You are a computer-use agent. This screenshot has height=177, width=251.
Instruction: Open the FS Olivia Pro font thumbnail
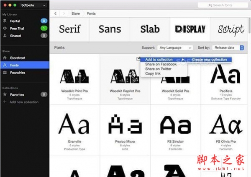click(x=226, y=124)
